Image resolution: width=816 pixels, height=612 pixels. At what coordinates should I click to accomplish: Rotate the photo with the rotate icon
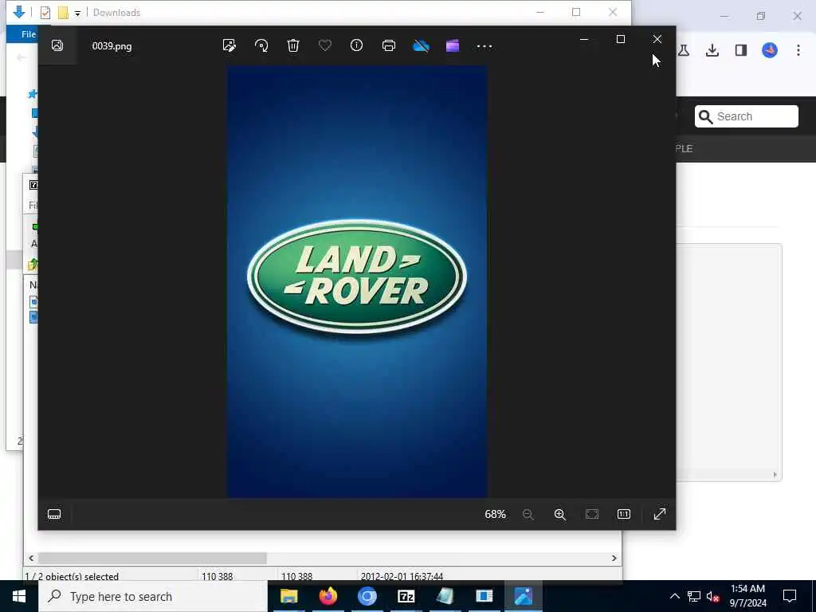pos(261,45)
